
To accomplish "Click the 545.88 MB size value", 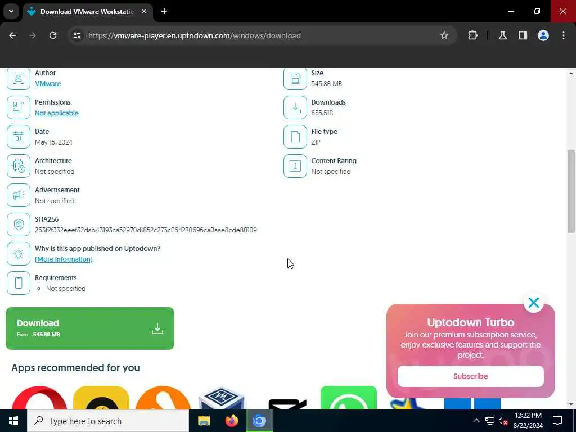I will (327, 83).
